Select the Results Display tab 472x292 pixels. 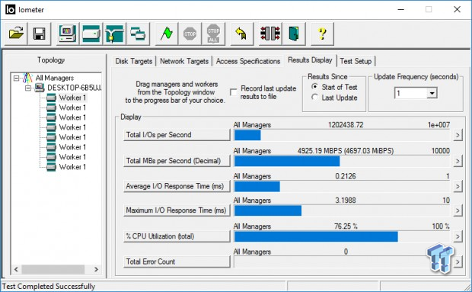310,60
